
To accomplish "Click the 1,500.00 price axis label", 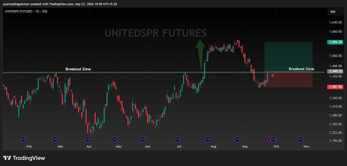I will point(335,55).
